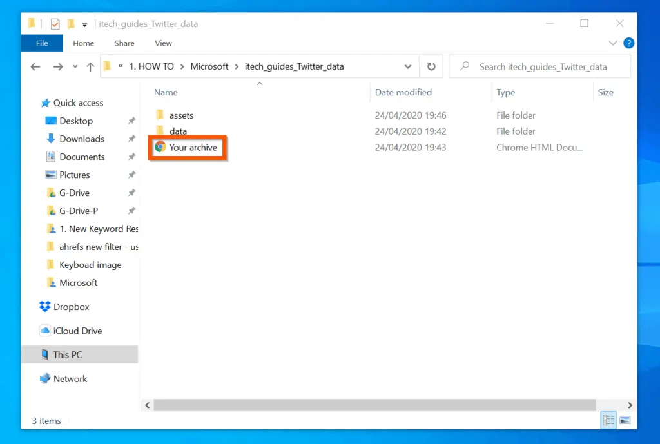This screenshot has width=660, height=444.
Task: Open the recent locations dropdown arrow
Action: coord(75,67)
